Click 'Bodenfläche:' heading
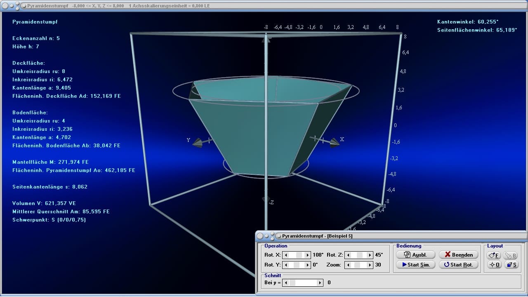The height and width of the screenshot is (297, 528). (x=30, y=112)
